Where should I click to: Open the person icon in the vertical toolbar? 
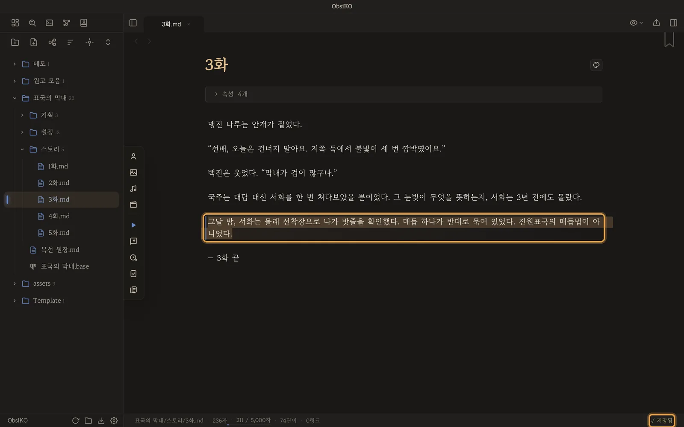[x=133, y=156]
